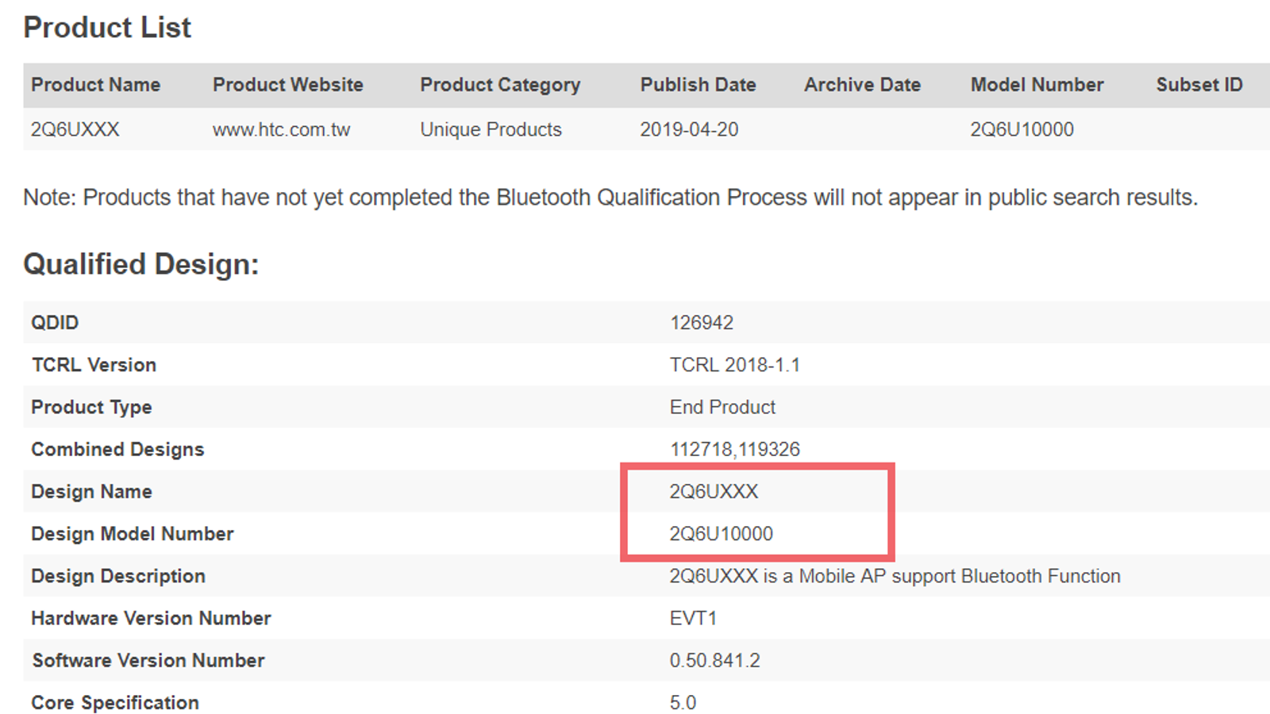This screenshot has height=714, width=1270.
Task: Click the Product Name column header
Action: point(95,85)
